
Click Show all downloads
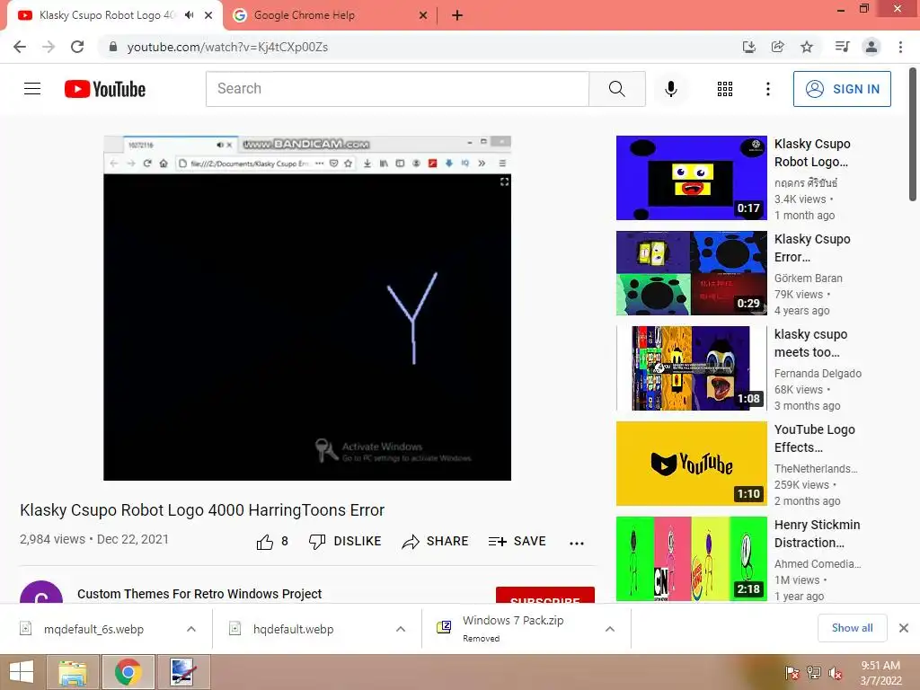pyautogui.click(x=852, y=628)
